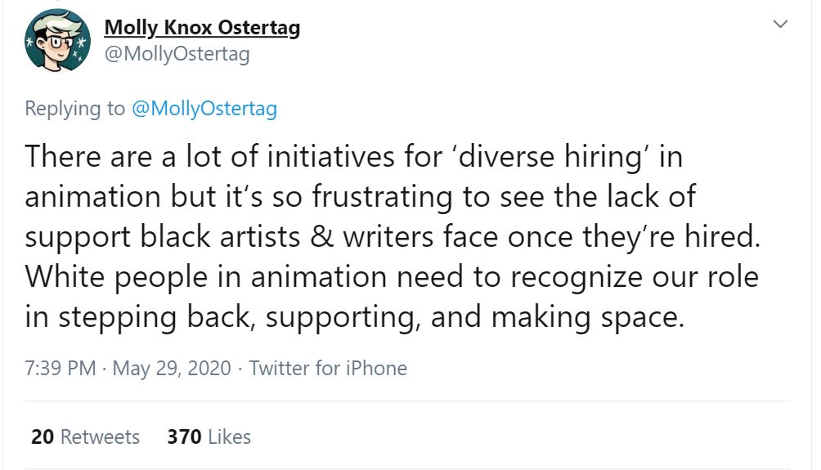The width and height of the screenshot is (821, 470).
Task: Click the 7:39 PM timestamp
Action: [61, 368]
